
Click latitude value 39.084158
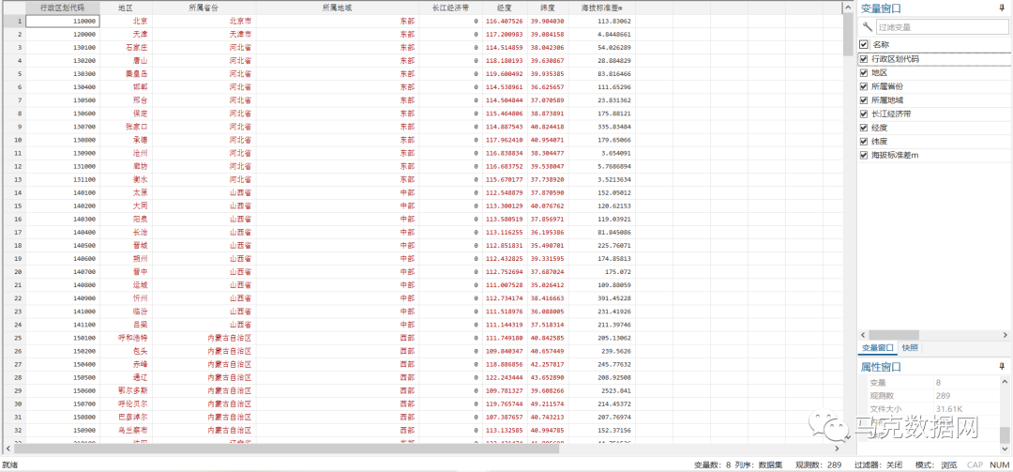(548, 35)
